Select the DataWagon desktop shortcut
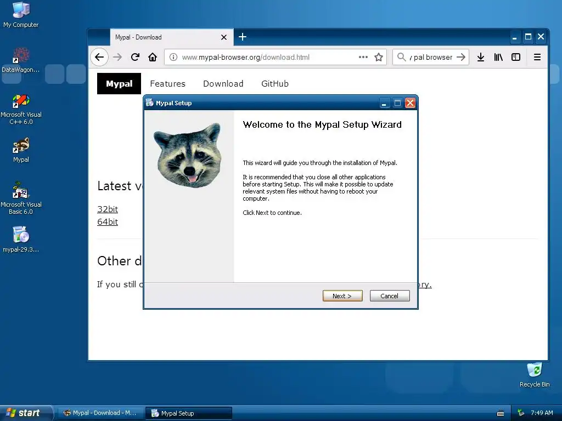Screen dimensions: 562x421 pyautogui.click(x=21, y=60)
